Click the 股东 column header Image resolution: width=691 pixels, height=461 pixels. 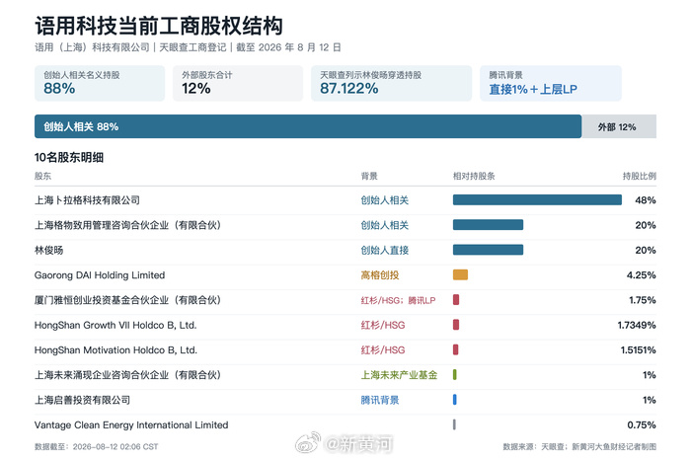[42, 176]
